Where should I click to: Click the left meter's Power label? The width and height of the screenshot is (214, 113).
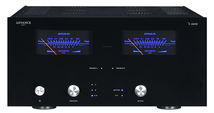coord(41,41)
